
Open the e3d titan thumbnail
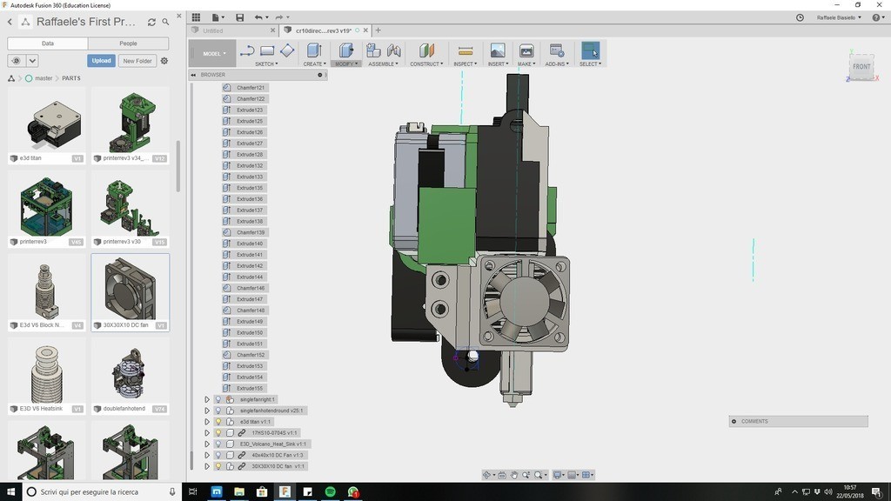47,124
